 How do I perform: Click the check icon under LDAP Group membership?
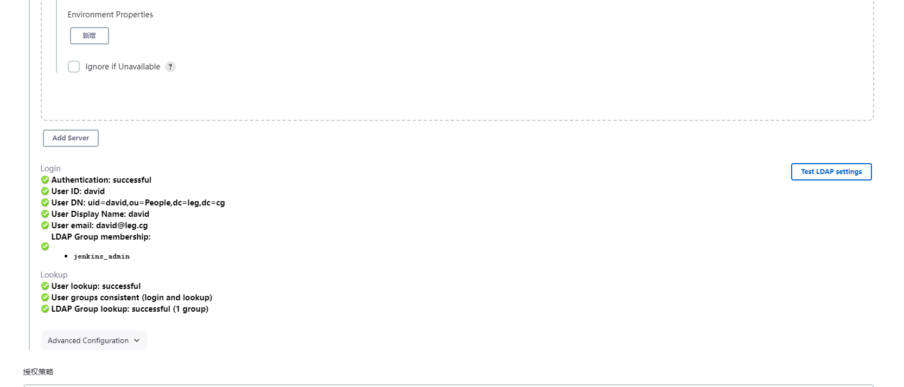click(x=45, y=247)
